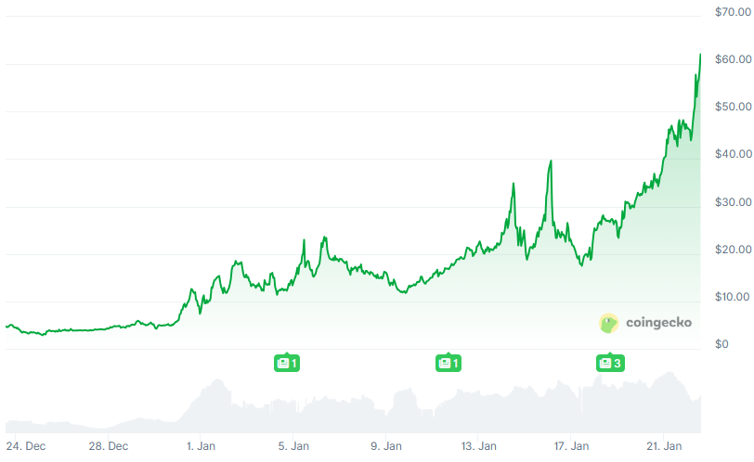Select the 28. Dec date label
The image size is (754, 462).
pos(109,446)
